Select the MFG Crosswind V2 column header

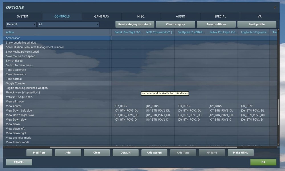pos(159,32)
